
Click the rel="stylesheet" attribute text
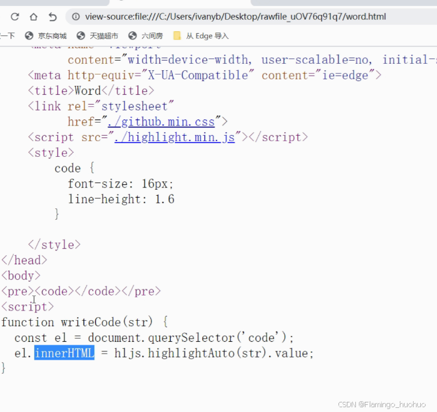pos(121,106)
